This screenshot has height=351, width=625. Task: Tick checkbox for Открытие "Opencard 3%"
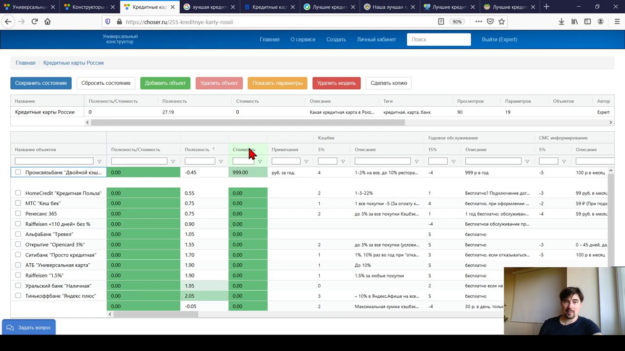click(x=18, y=244)
